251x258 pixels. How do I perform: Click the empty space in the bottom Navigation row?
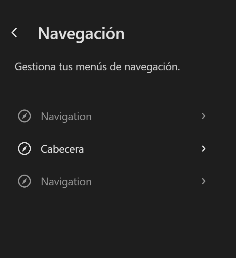click(x=147, y=181)
